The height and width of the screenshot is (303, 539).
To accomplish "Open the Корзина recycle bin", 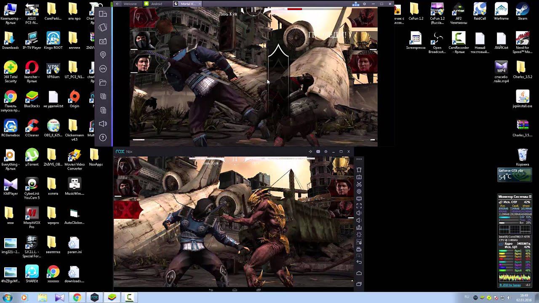I will pyautogui.click(x=523, y=157).
